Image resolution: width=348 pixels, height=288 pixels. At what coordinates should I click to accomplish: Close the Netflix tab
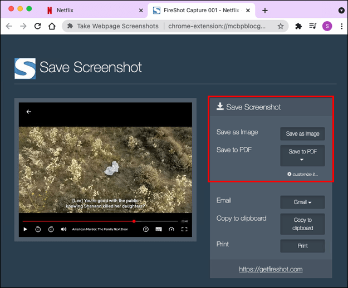coord(141,11)
